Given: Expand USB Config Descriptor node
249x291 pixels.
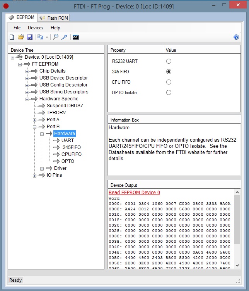Looking at the screenshot, I should pyautogui.click(x=27, y=85).
